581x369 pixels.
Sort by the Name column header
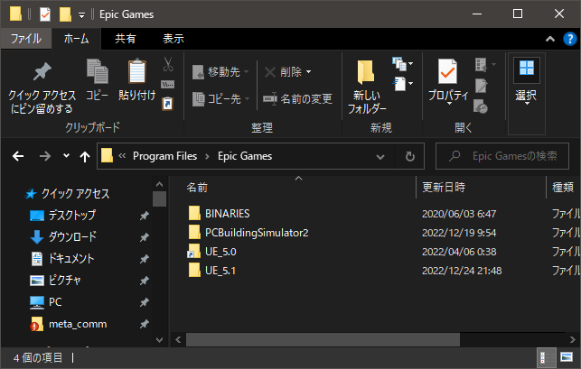coord(197,188)
